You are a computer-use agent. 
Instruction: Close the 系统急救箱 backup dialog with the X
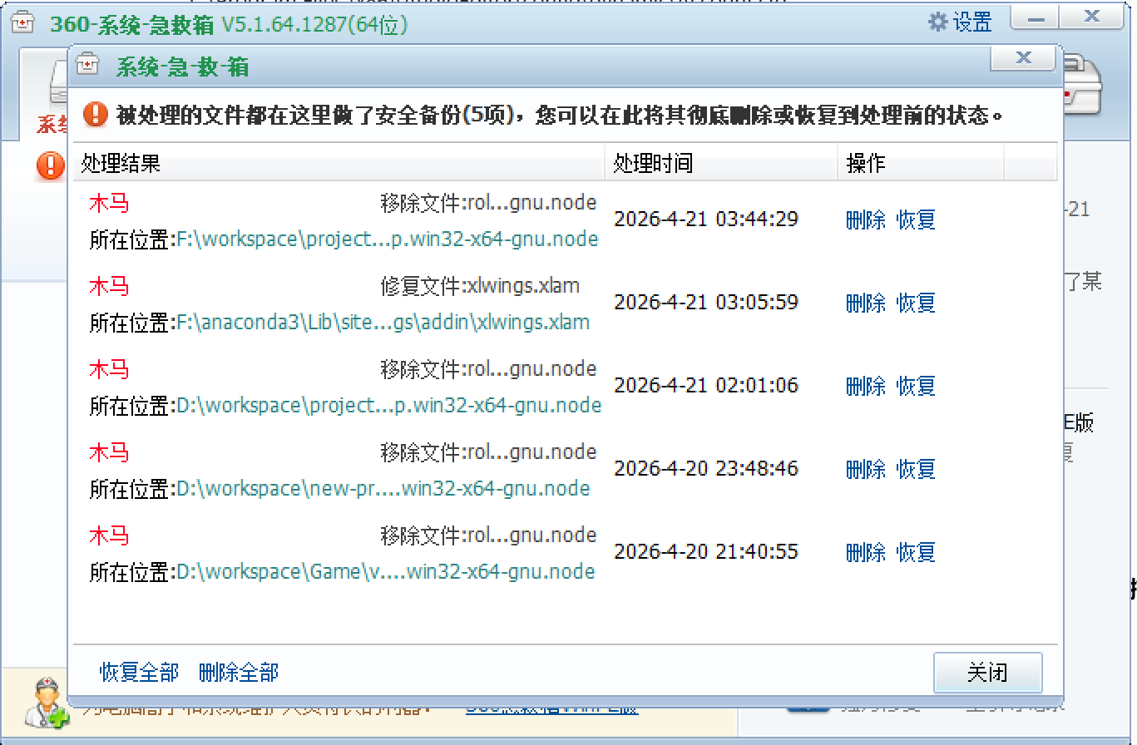click(1024, 58)
